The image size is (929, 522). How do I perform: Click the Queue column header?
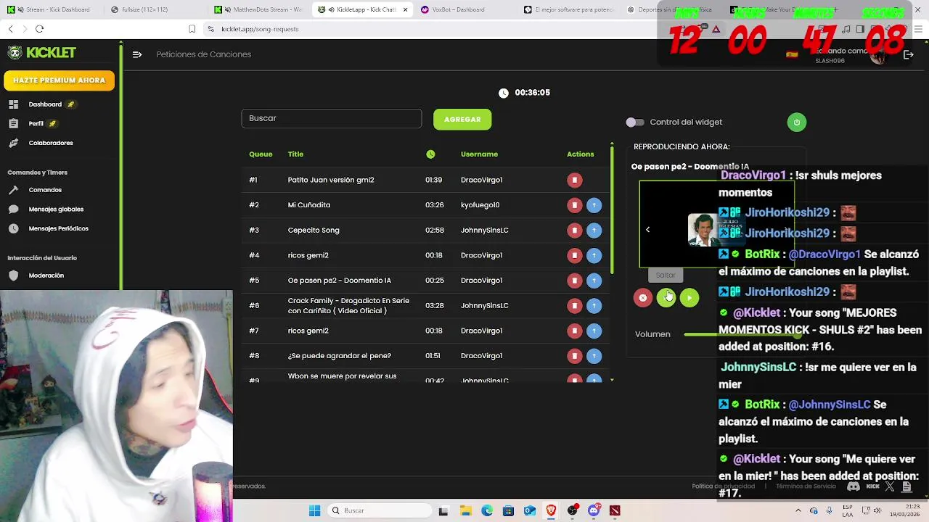[x=261, y=154]
